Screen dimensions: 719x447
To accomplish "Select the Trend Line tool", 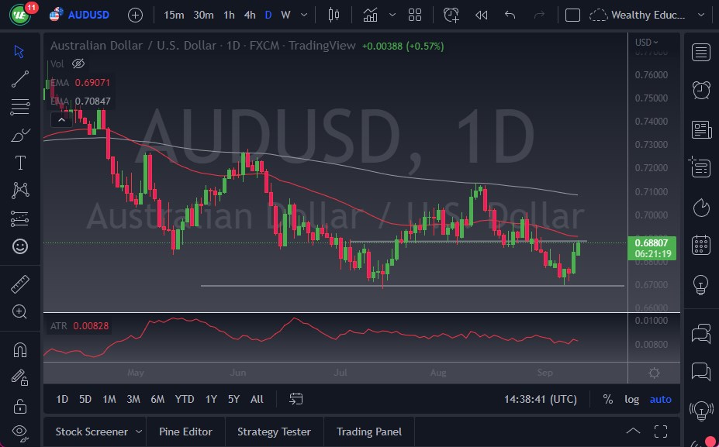I will (x=19, y=78).
